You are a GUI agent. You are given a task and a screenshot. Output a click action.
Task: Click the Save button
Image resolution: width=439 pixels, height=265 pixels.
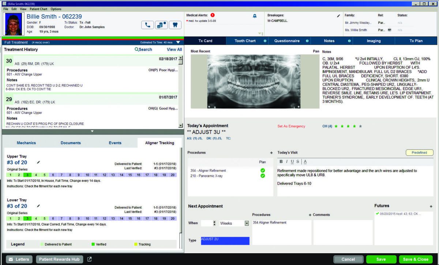(x=381, y=259)
